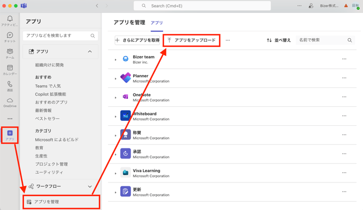Click the Whiteboard app icon
363x210 pixels.
click(126, 116)
